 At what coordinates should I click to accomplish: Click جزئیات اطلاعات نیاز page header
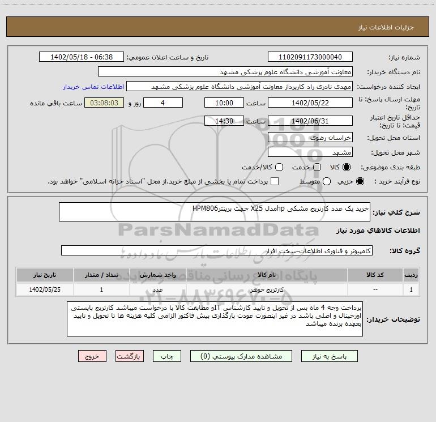click(x=386, y=27)
